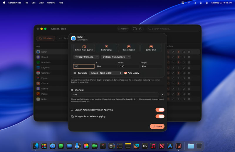Enable the lightning bolt in Figma row
The image size is (235, 152).
tap(178, 78)
